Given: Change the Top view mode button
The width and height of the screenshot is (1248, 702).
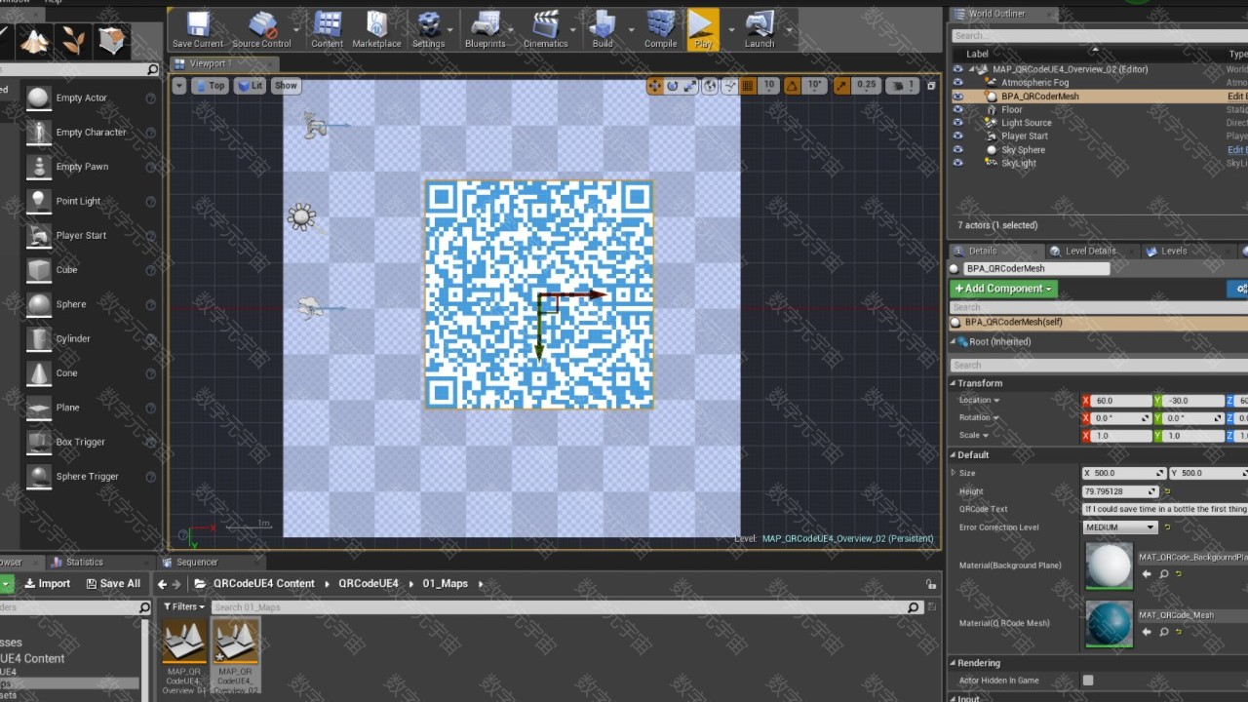Looking at the screenshot, I should click(210, 86).
